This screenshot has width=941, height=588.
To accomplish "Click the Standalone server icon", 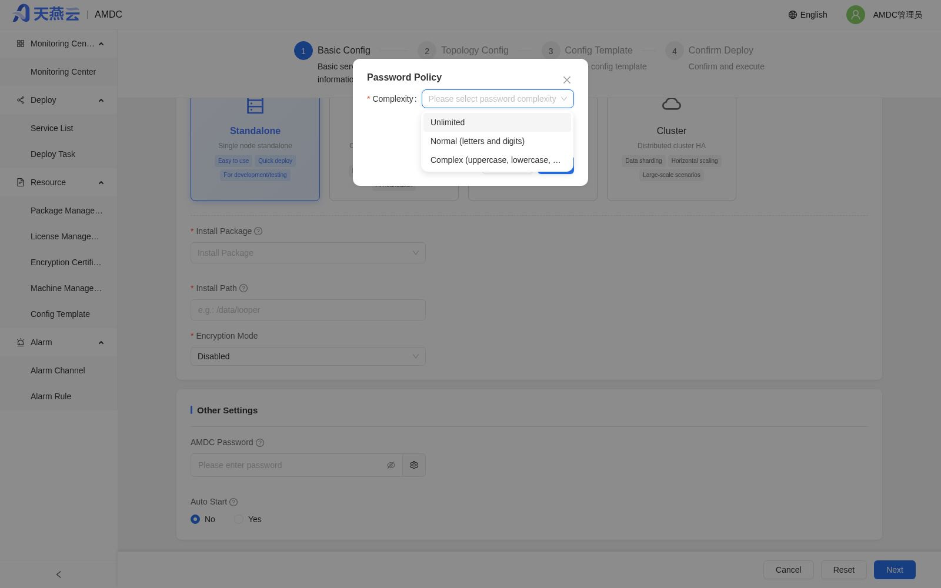I will [x=255, y=106].
